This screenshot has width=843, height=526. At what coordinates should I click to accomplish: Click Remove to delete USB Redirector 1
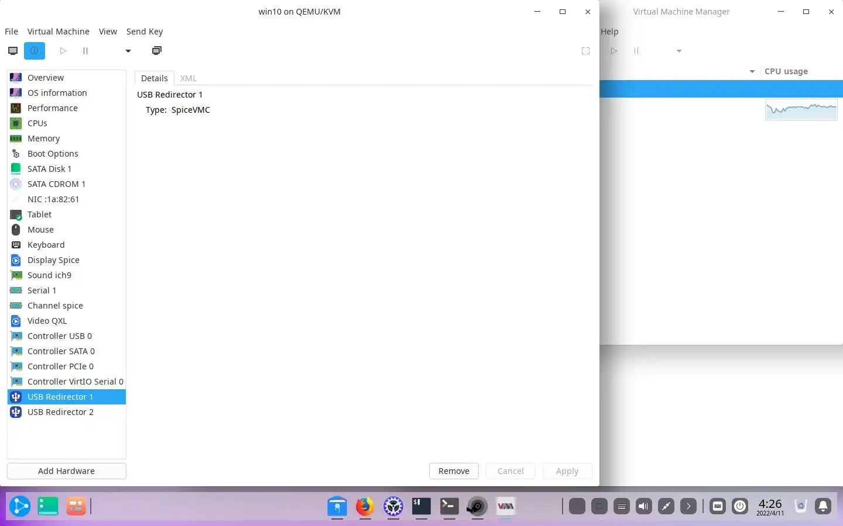click(454, 471)
